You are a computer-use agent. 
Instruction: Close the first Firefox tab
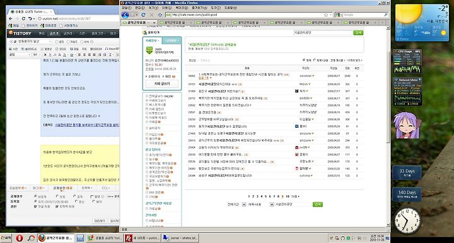pos(154,22)
